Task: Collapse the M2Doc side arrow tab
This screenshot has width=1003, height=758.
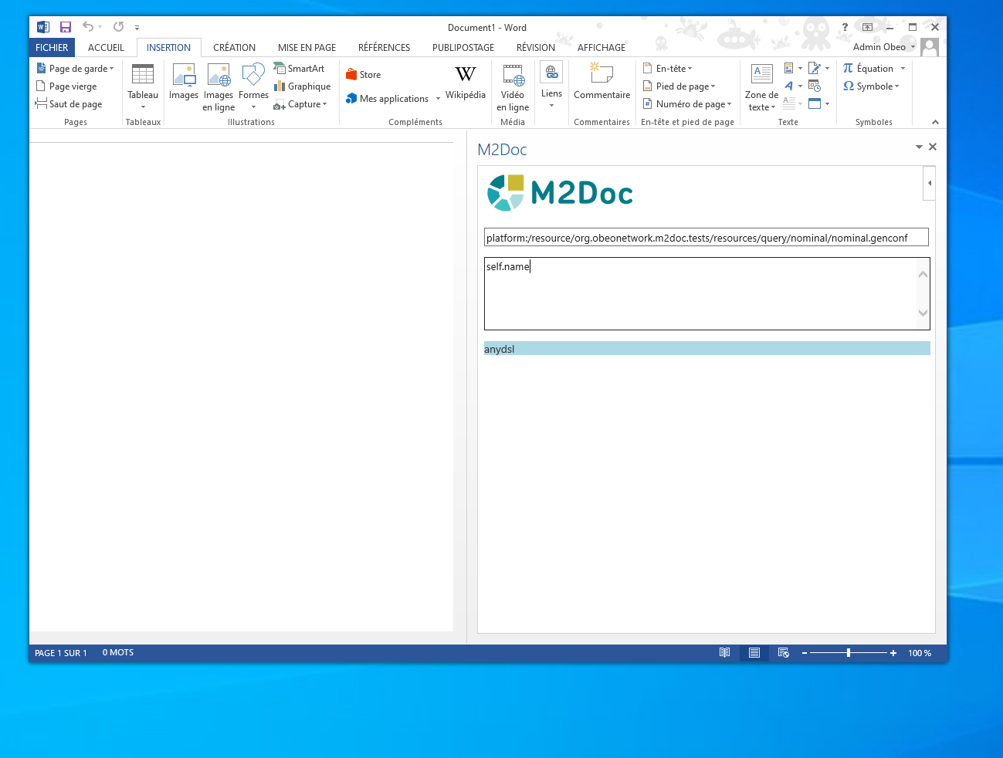Action: pos(929,183)
